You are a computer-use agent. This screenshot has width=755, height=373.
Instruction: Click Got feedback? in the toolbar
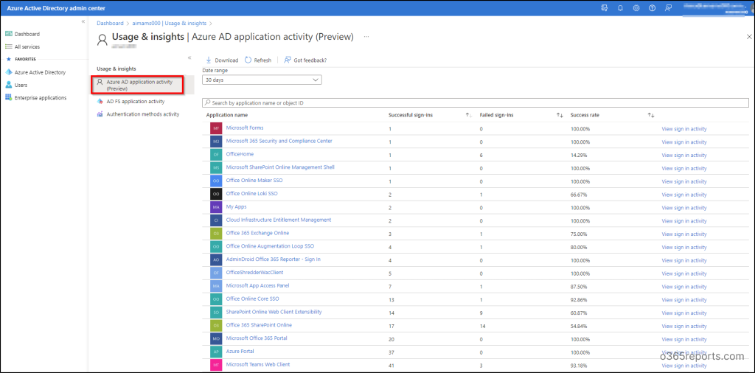point(305,60)
